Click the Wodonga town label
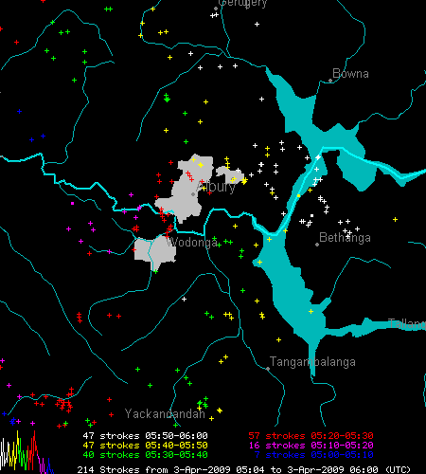The height and width of the screenshot is (474, 426). point(191,243)
